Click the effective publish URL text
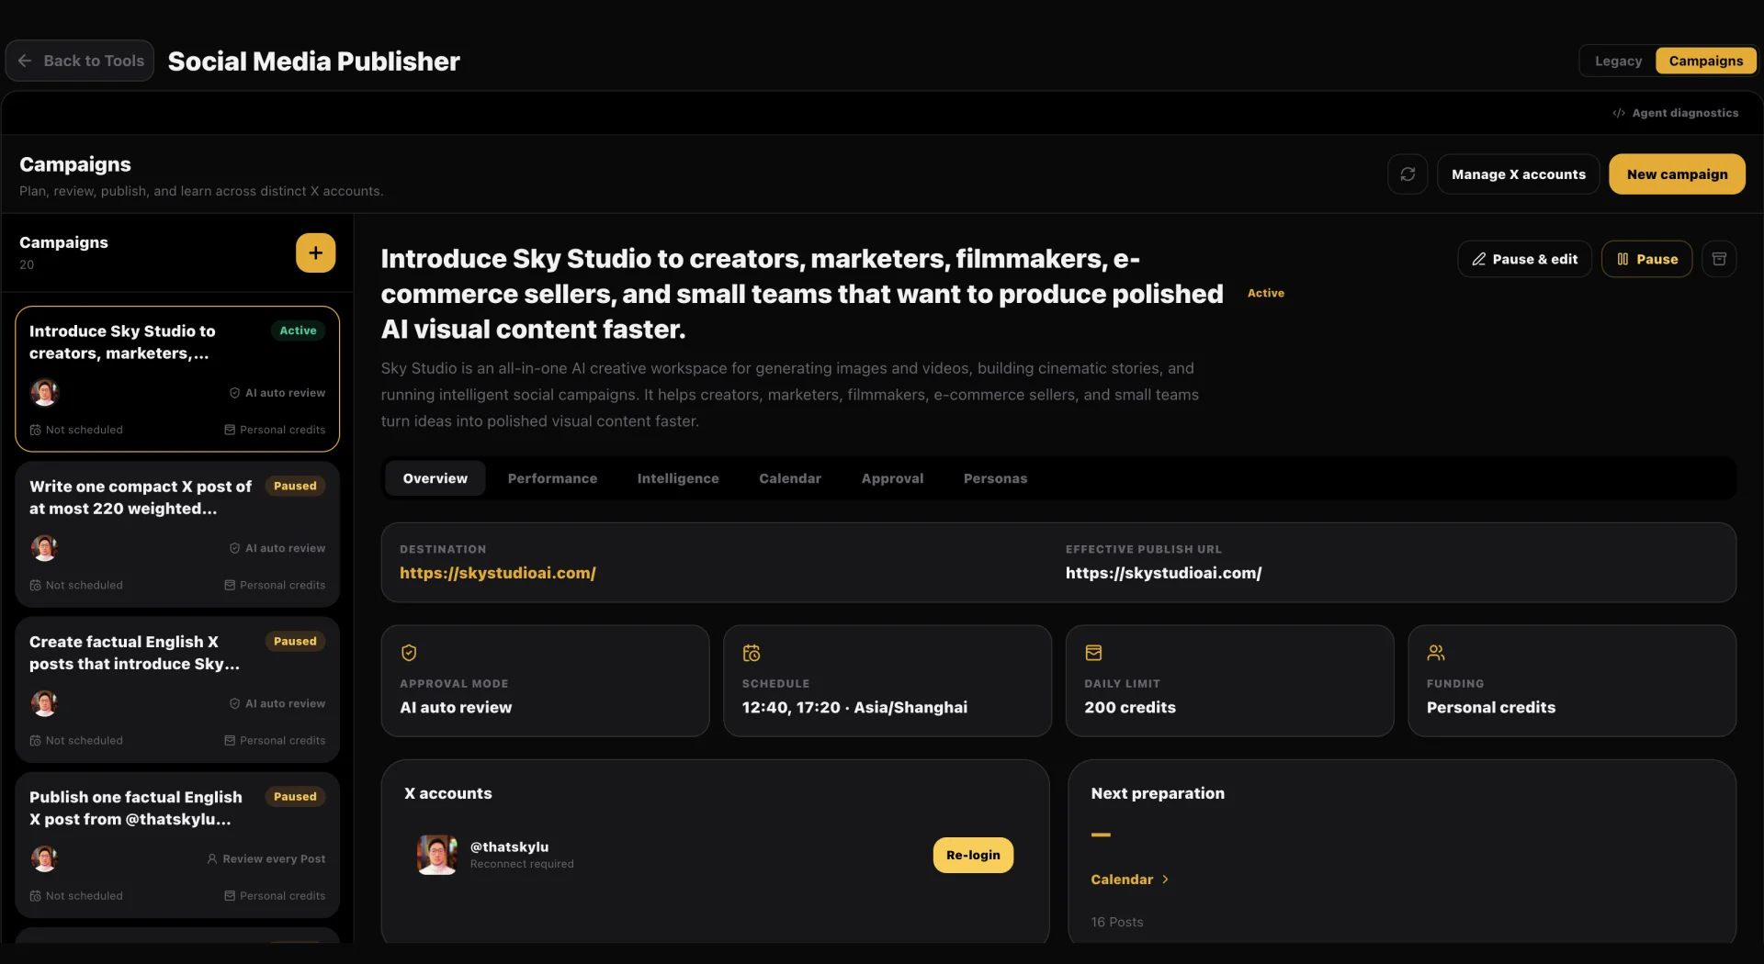Screen dimensions: 1764x964 pyautogui.click(x=1163, y=573)
